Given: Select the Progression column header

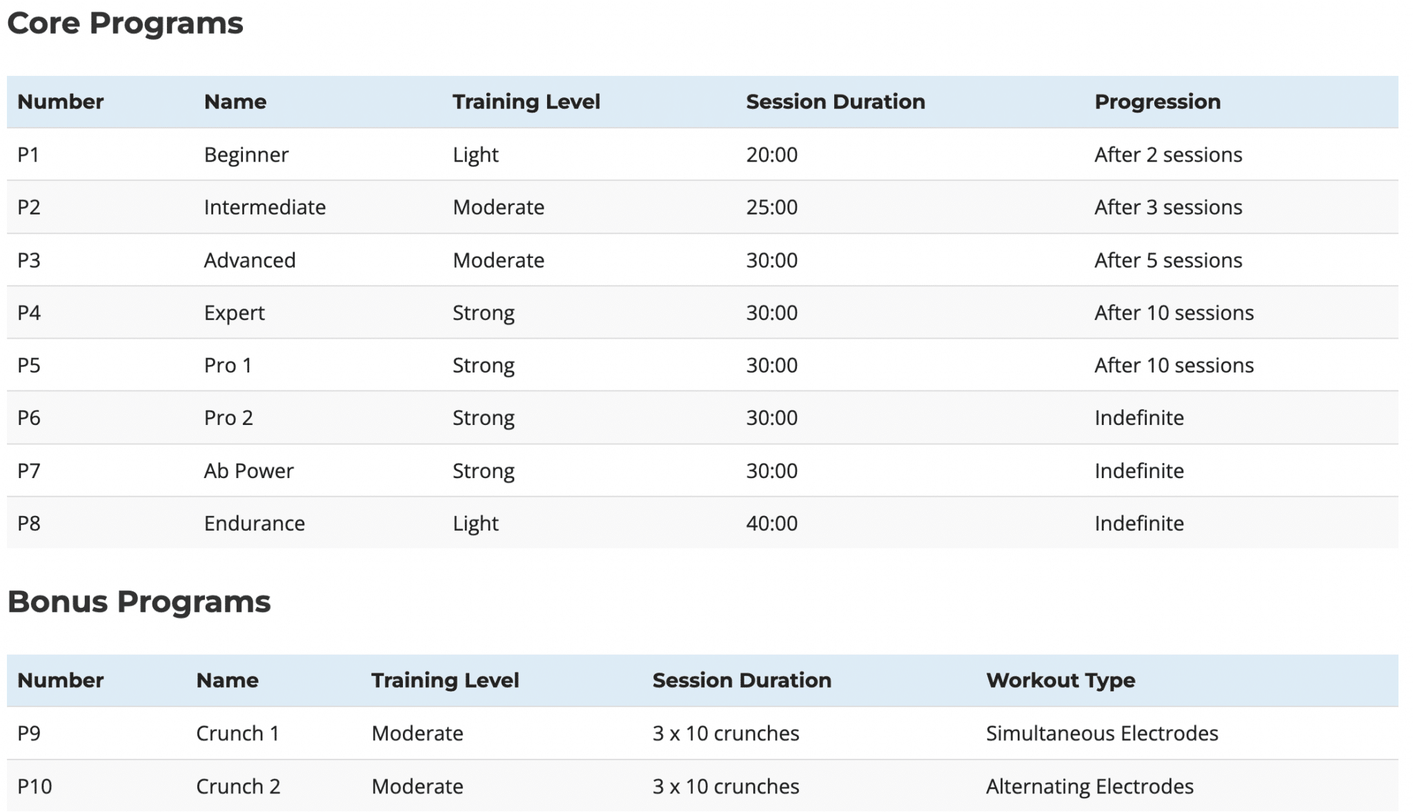Looking at the screenshot, I should tap(1157, 102).
